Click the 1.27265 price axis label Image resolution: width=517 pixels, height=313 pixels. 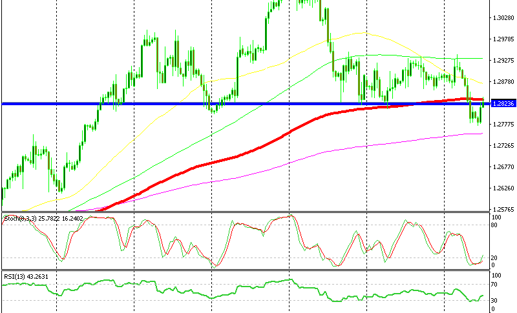click(503, 146)
